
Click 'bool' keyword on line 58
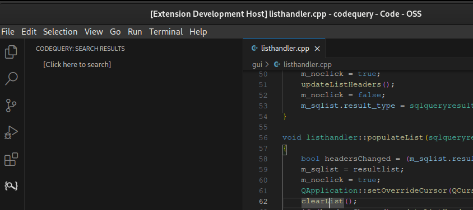[310, 159]
